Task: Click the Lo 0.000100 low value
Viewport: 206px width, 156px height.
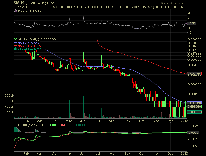Action: coord(101,7)
